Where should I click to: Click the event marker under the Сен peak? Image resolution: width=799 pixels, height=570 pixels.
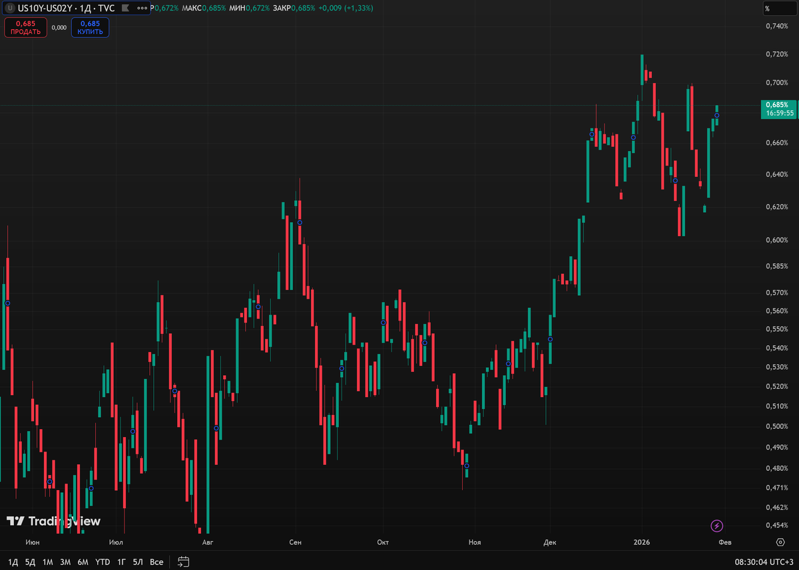[300, 222]
